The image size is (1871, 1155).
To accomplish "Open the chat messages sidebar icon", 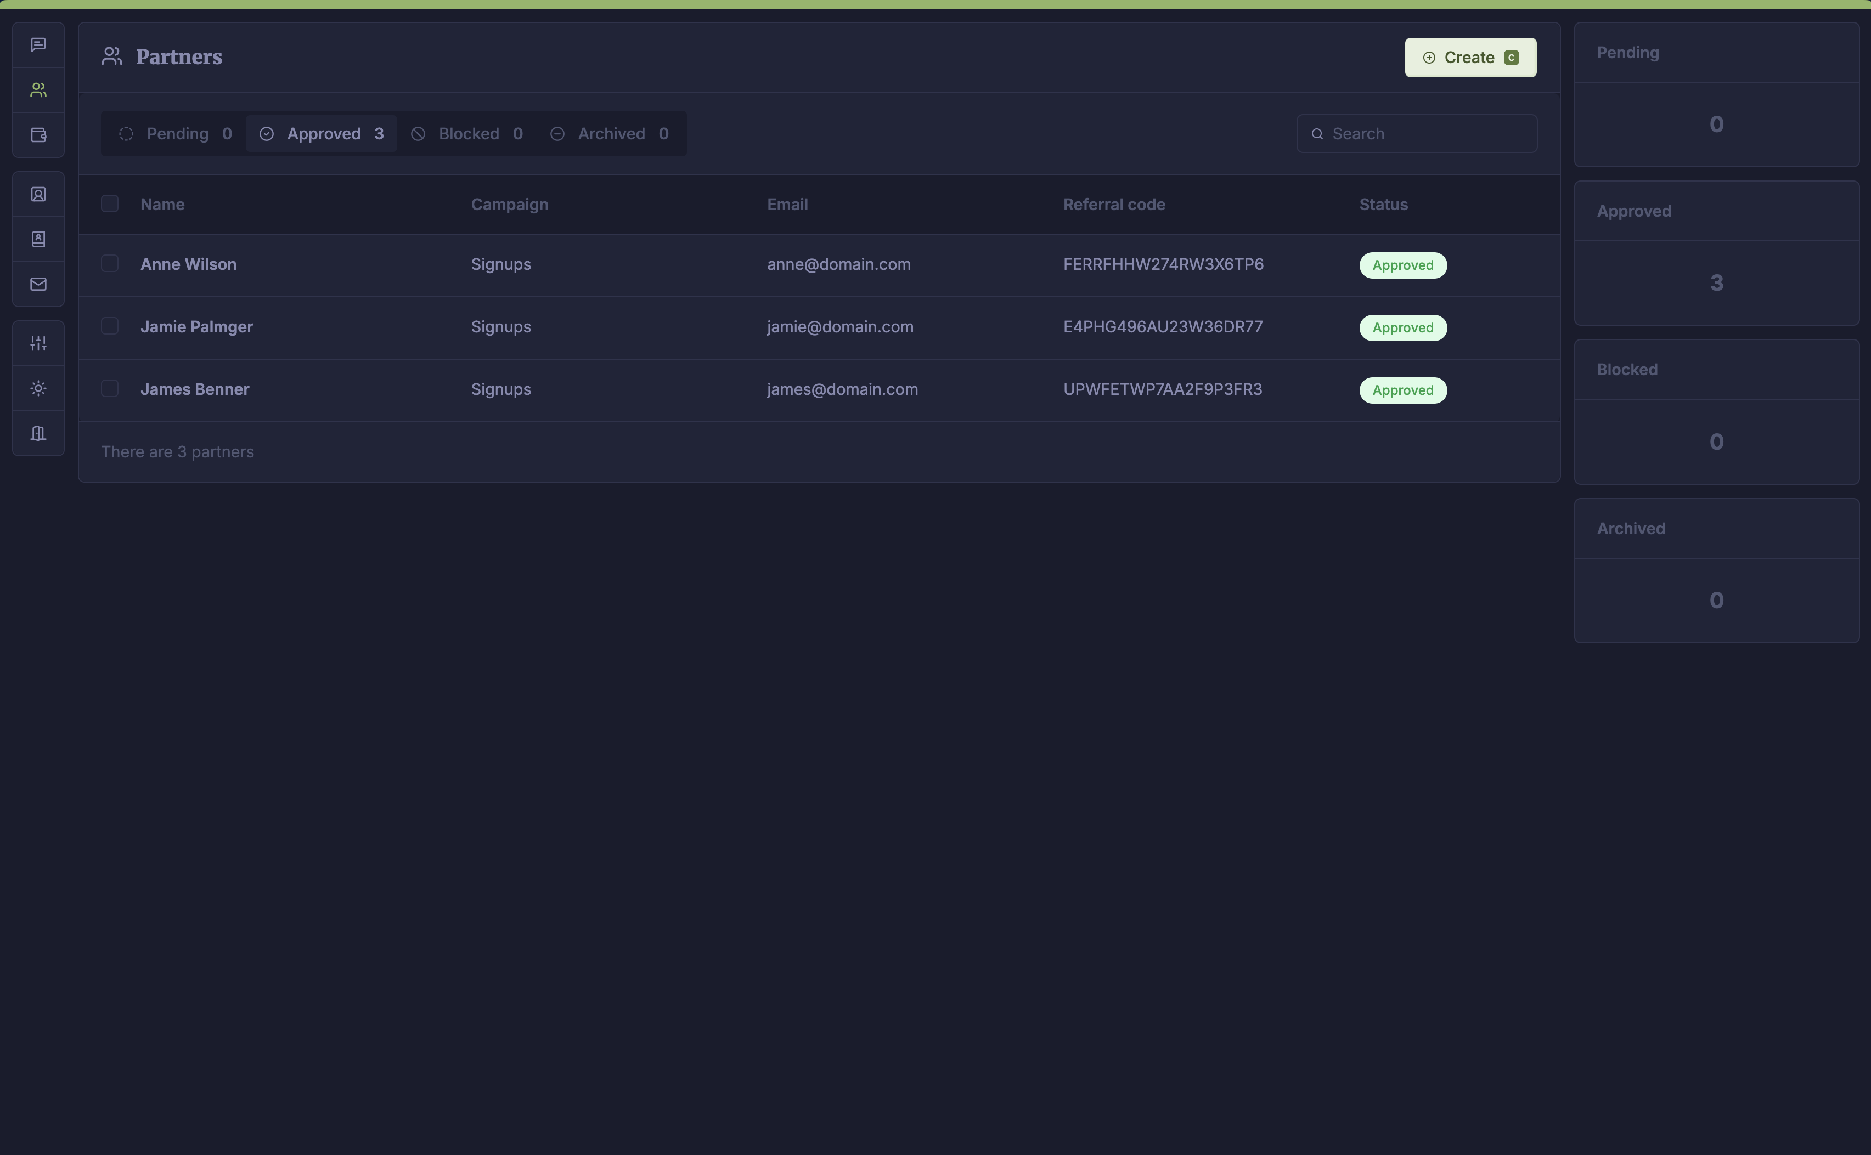I will tap(38, 45).
